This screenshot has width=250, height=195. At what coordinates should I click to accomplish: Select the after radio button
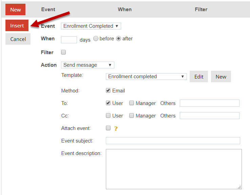(x=119, y=39)
